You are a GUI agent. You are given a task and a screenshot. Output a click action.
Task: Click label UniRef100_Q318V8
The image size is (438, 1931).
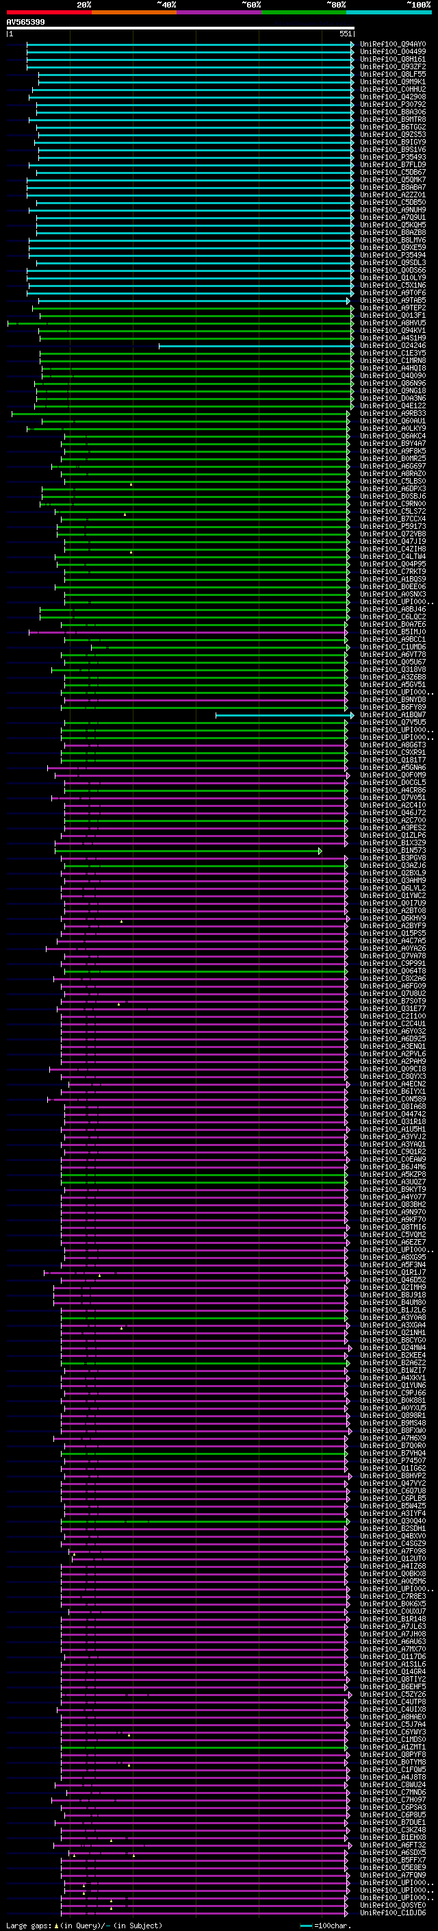tap(393, 669)
